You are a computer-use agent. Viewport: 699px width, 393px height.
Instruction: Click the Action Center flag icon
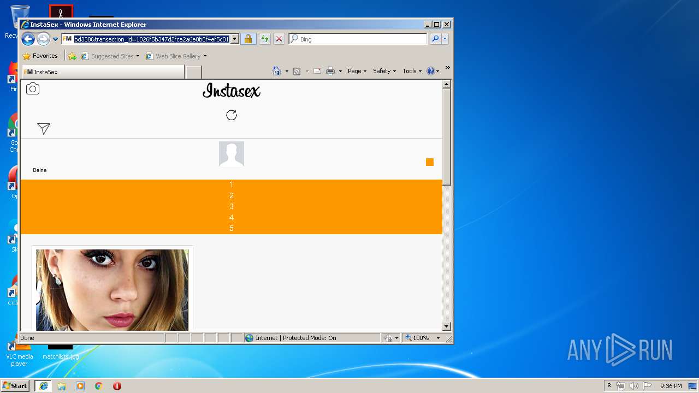point(647,386)
